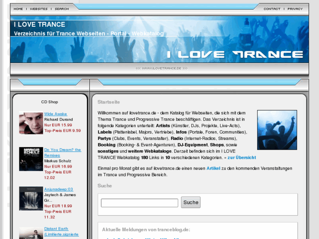Viewport: 319px width, 239px height.
Task: Open the 'Artikel' link in the text
Action: (213, 168)
